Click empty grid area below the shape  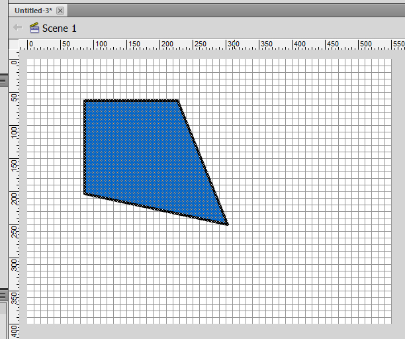point(165,278)
